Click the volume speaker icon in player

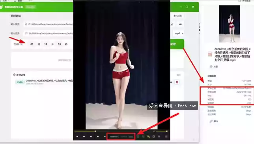click(x=154, y=131)
